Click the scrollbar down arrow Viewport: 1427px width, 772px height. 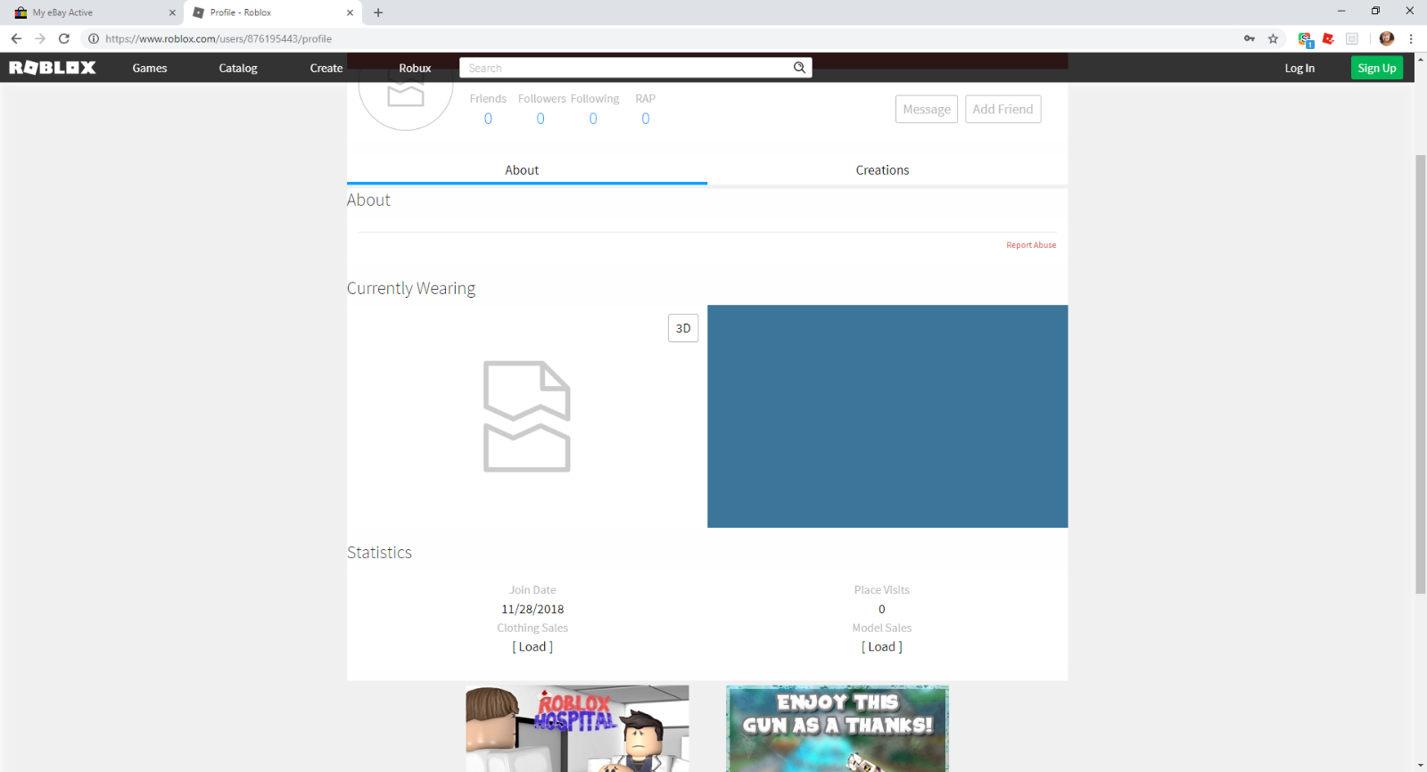pyautogui.click(x=1421, y=765)
